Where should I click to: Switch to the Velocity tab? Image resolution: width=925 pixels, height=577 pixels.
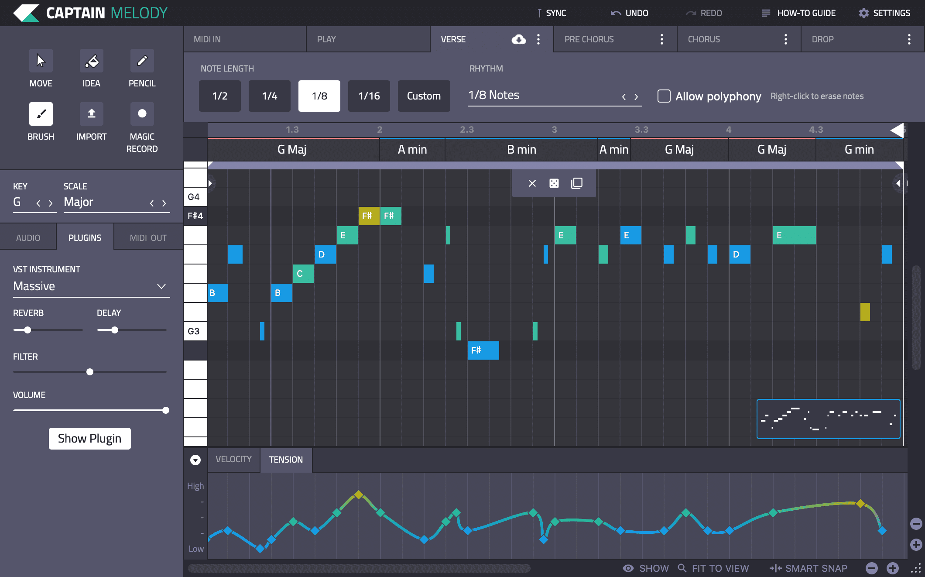point(233,460)
